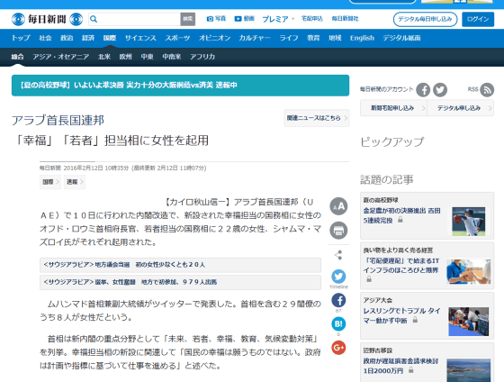Screen dimensions: 504x382
Task: Open 関連ニュースはこちら link chevron
Action: click(346, 118)
